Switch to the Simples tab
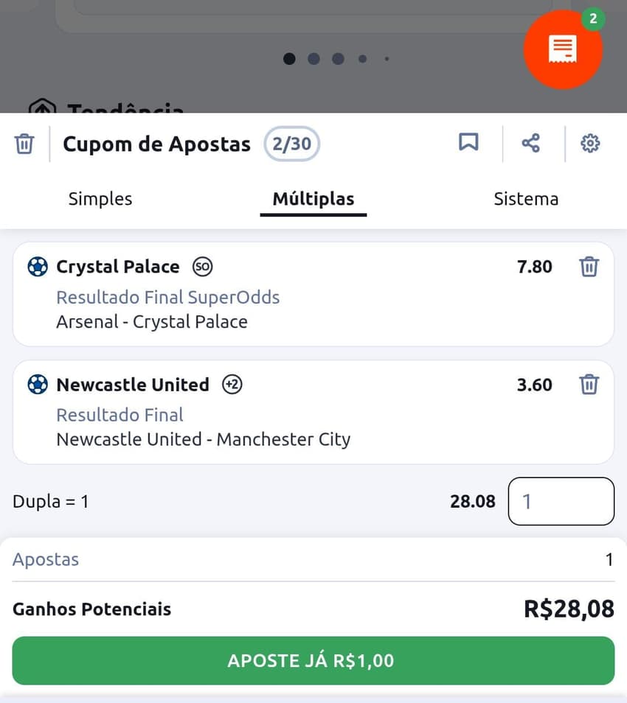 click(100, 198)
